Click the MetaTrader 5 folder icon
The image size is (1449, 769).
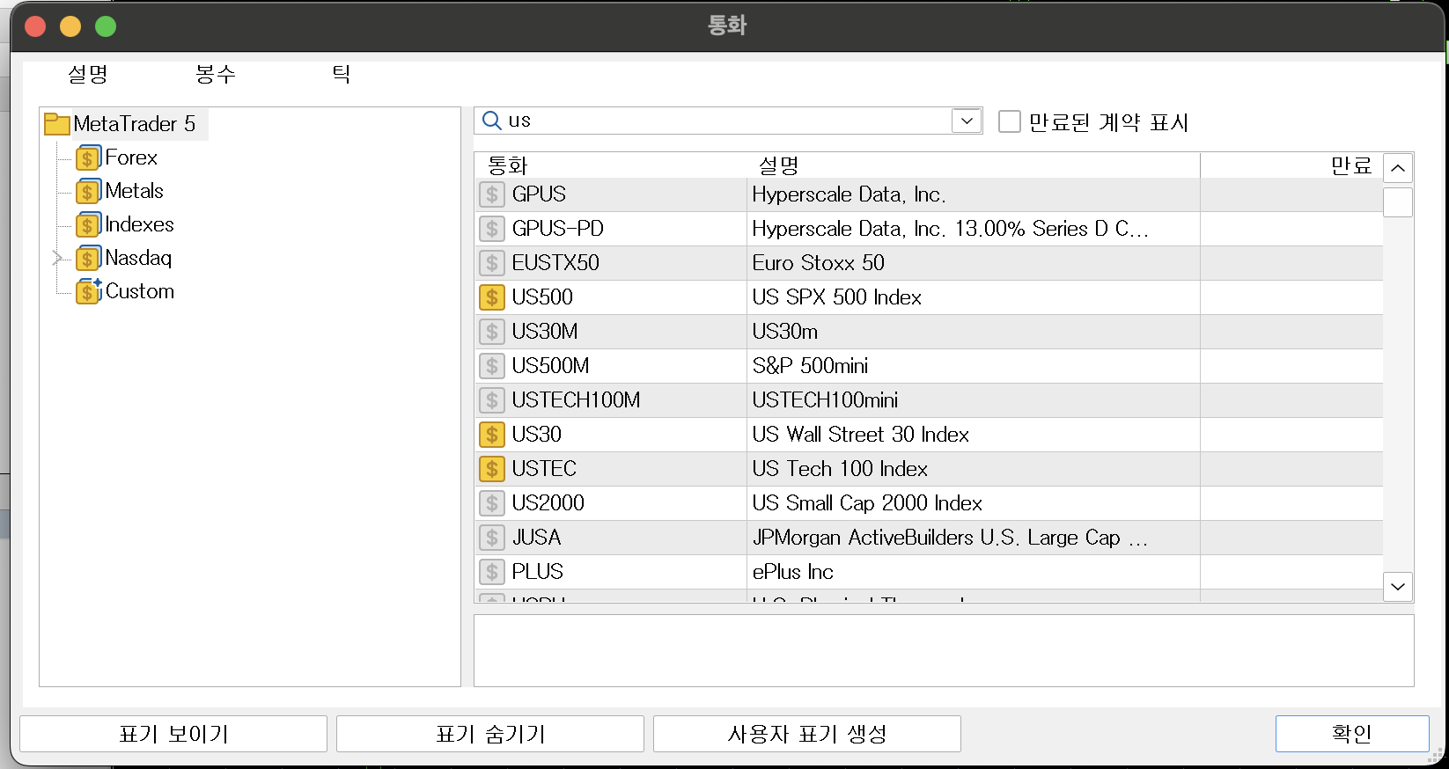[57, 124]
